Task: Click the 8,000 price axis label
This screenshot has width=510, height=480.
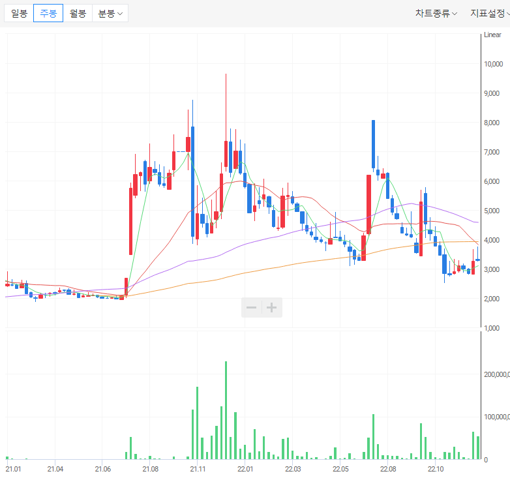Action: [x=492, y=123]
